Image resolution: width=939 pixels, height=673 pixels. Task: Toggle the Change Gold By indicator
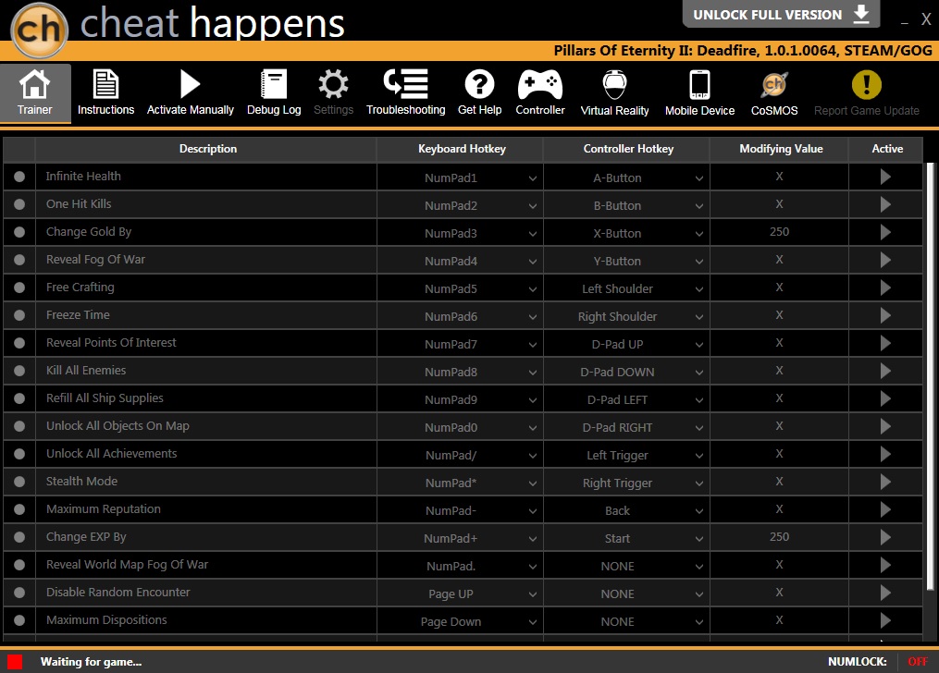click(x=19, y=232)
